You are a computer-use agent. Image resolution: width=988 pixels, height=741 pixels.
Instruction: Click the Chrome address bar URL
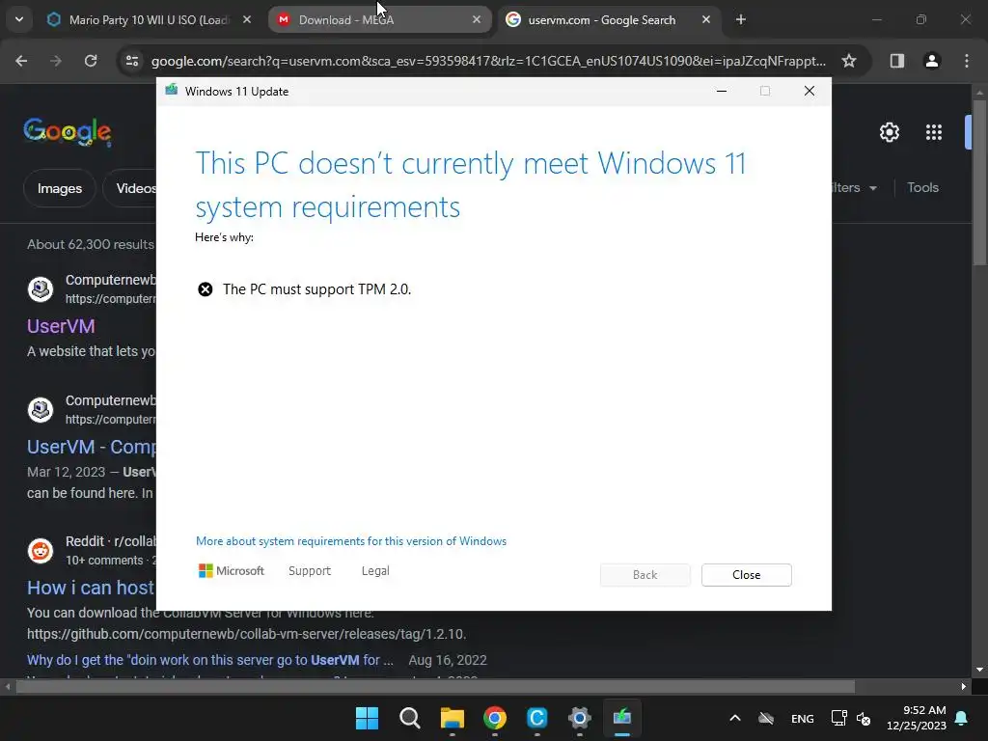pyautogui.click(x=488, y=61)
